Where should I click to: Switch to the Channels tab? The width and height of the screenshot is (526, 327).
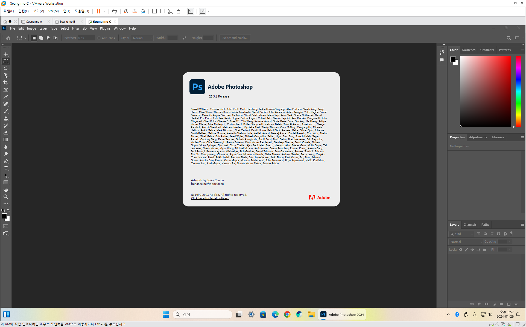470,225
